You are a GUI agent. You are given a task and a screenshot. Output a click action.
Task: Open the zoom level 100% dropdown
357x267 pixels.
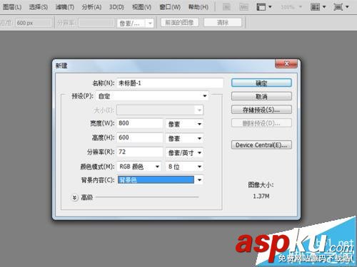[x=291, y=7]
